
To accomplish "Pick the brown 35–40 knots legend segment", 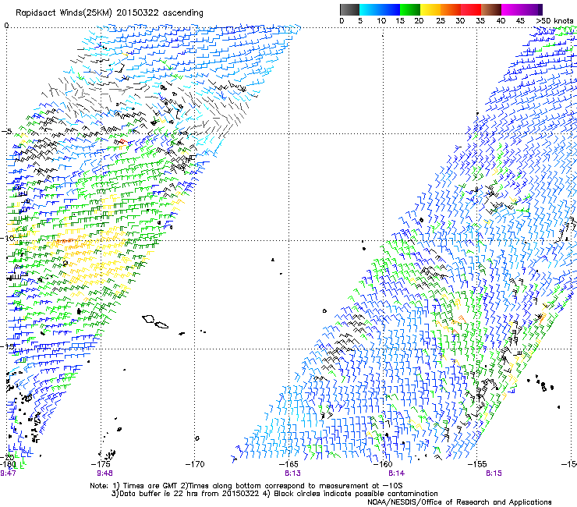I will (491, 9).
